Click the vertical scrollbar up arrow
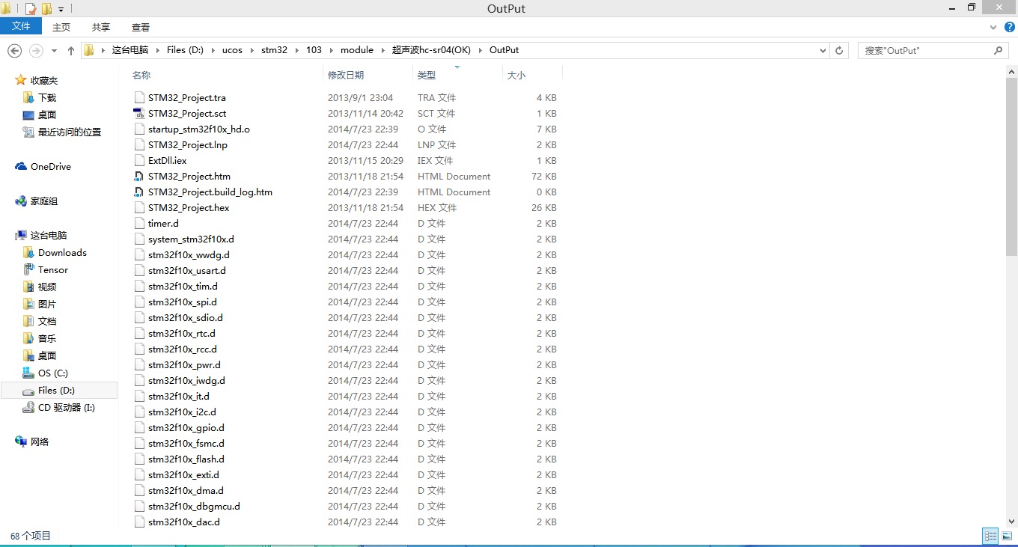This screenshot has width=1018, height=547. point(1011,72)
